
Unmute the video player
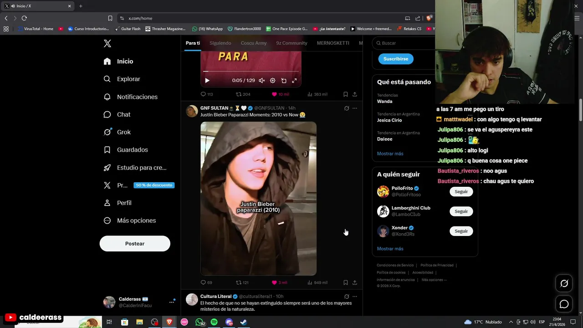click(262, 81)
